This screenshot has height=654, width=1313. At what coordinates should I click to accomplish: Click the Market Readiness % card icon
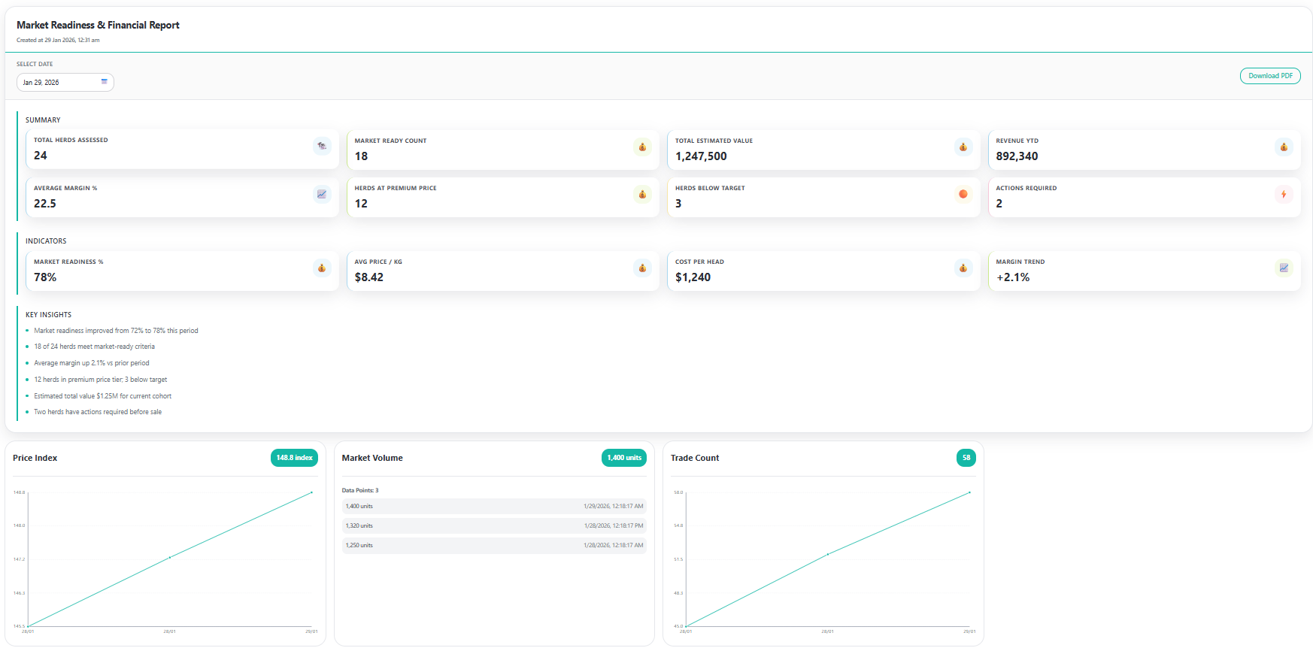pyautogui.click(x=322, y=268)
